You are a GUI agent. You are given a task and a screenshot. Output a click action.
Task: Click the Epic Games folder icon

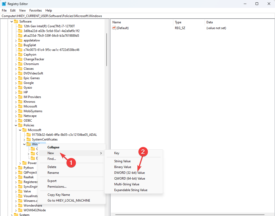(x=20, y=78)
